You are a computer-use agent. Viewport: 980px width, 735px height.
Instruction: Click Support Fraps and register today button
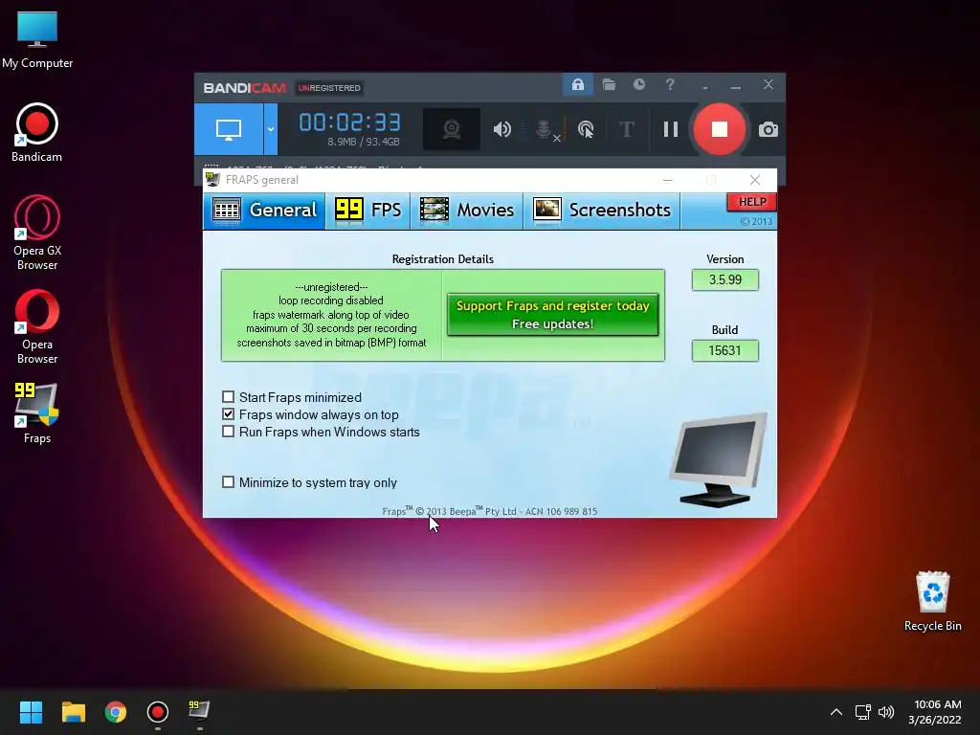coord(552,314)
